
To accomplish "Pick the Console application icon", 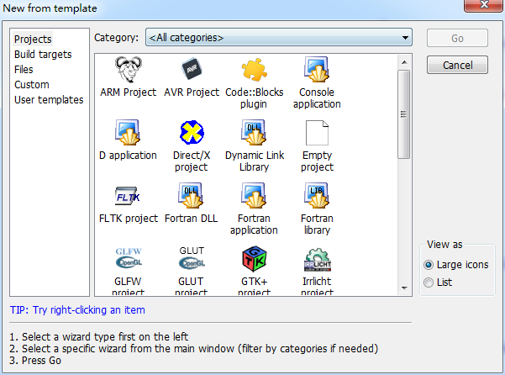I will [x=317, y=69].
